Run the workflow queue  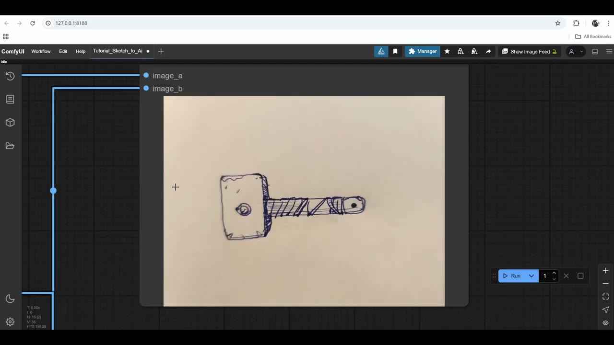point(511,276)
